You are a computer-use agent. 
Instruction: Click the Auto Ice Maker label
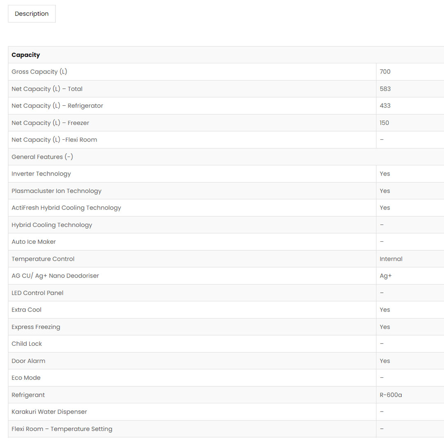pos(34,242)
